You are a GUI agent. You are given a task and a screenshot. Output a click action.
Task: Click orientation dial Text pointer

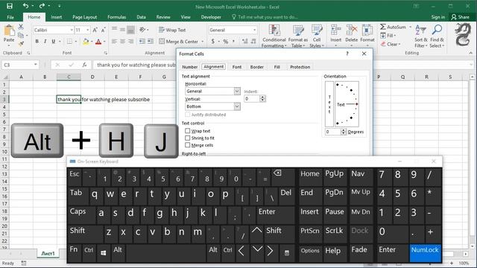[x=347, y=104]
